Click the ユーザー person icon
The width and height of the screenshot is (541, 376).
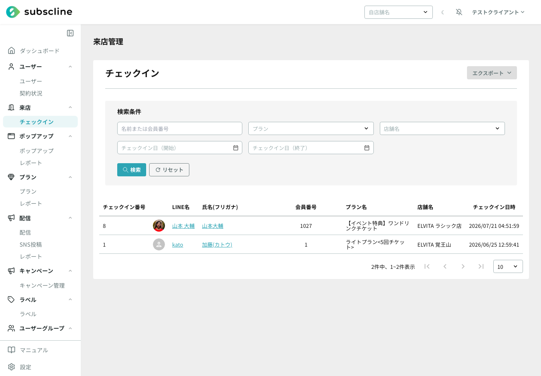click(12, 67)
